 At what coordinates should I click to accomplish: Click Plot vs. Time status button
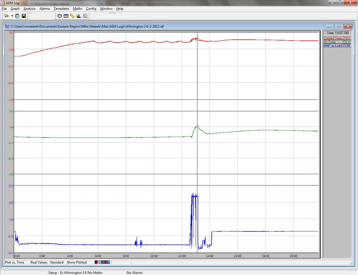[14, 262]
